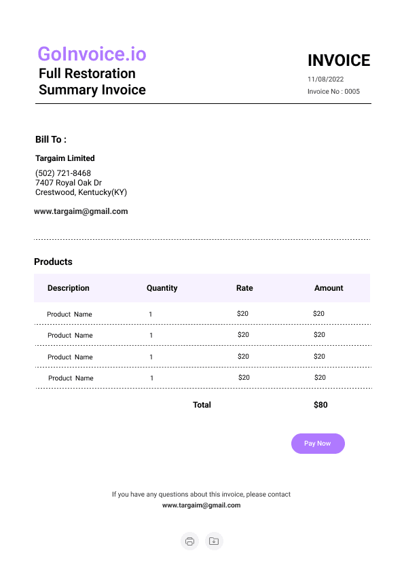This screenshot has width=404, height=572.
Task: Click the Rate column header
Action: 244,288
